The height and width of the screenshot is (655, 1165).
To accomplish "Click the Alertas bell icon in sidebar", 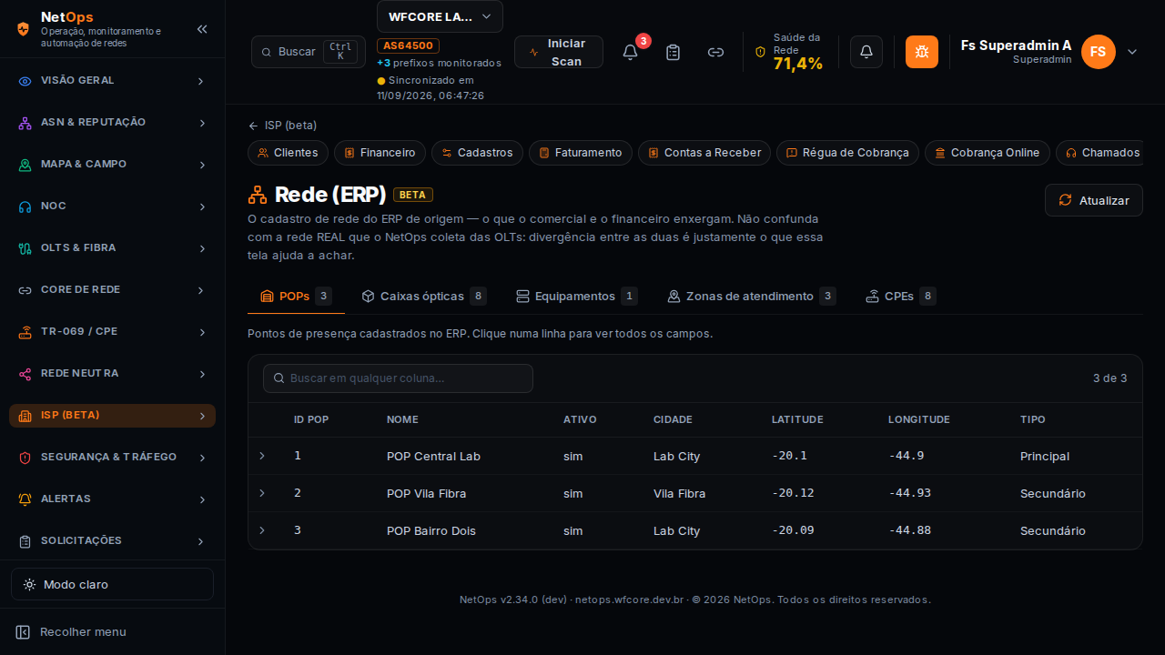I will click(x=25, y=499).
